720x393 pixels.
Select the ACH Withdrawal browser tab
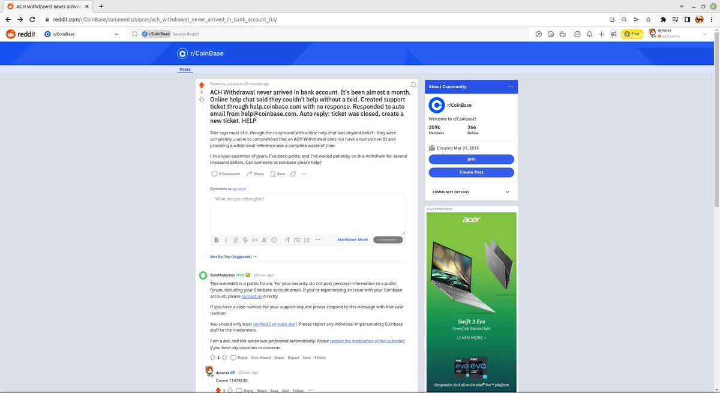pyautogui.click(x=47, y=6)
